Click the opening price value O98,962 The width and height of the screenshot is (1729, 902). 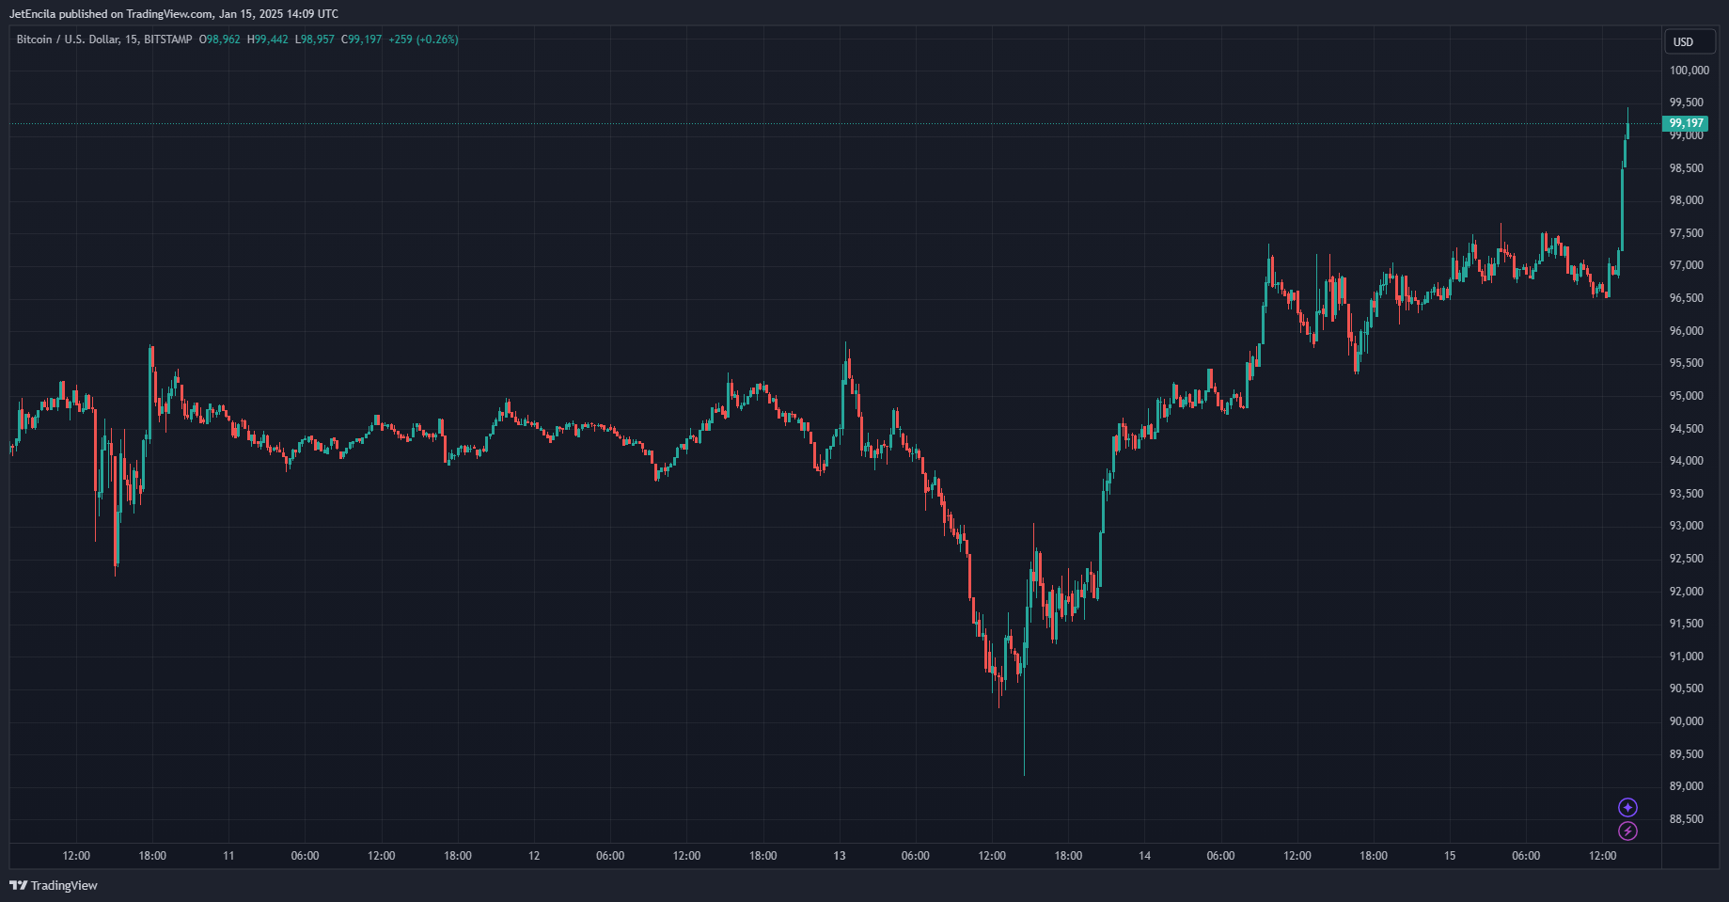click(220, 40)
